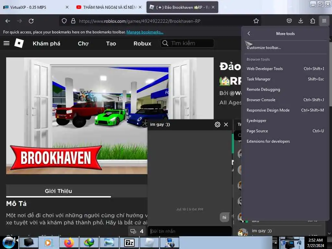Open the media player taskbar icon
332x249 pixels.
49,243
